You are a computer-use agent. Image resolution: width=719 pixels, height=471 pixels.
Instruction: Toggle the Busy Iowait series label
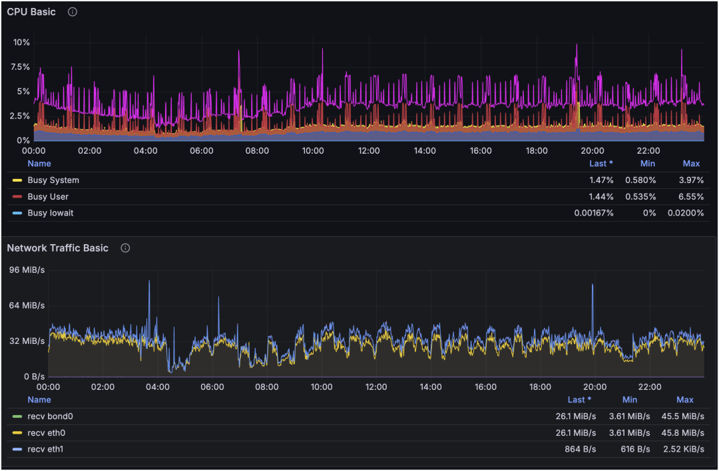click(51, 213)
